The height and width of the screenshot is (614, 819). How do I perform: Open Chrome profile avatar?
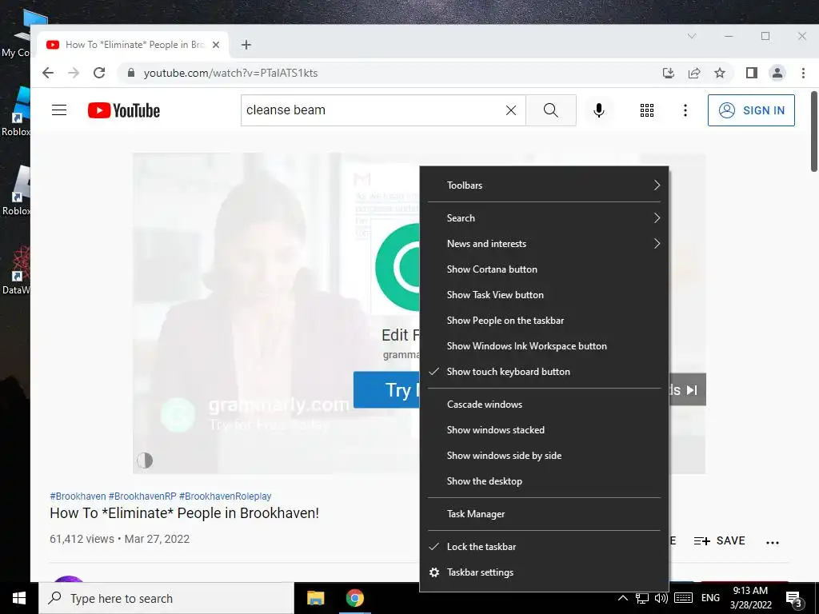[x=777, y=73]
